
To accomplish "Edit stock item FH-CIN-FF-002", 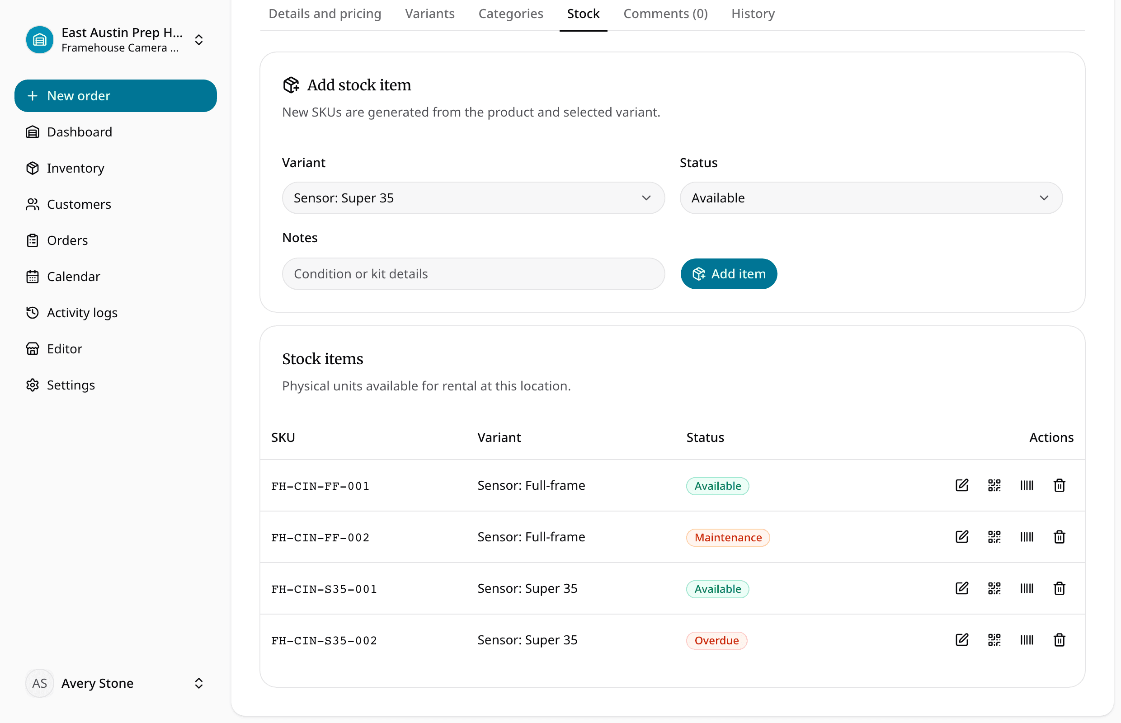I will tap(962, 537).
